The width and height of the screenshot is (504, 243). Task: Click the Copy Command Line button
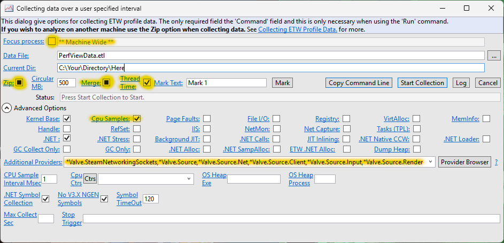[359, 82]
